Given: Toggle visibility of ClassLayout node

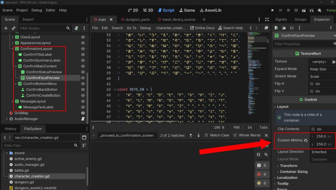Looking at the screenshot, I should click(x=83, y=37).
